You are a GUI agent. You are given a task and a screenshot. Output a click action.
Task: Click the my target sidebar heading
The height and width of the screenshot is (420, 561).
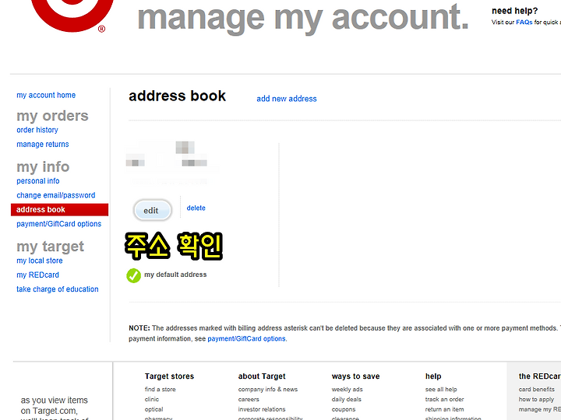(51, 247)
